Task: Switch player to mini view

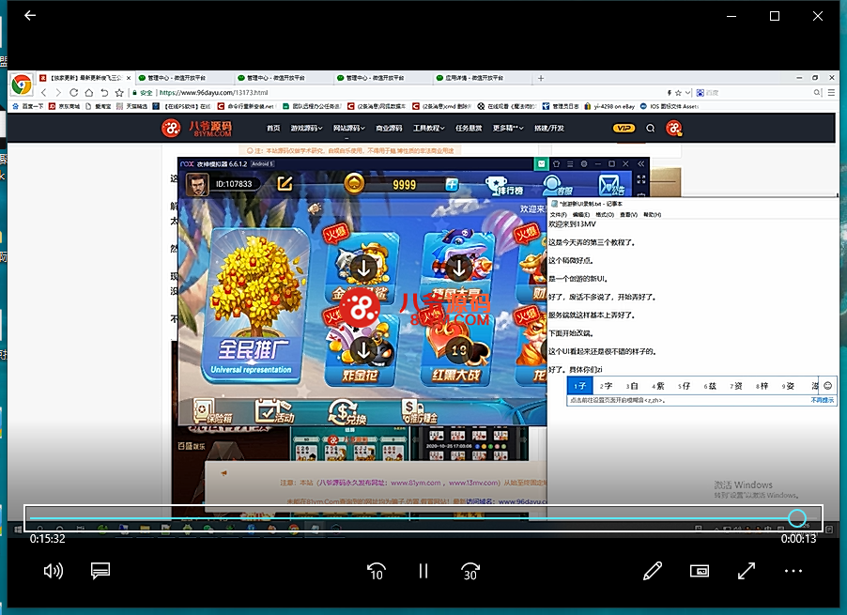Action: point(699,570)
